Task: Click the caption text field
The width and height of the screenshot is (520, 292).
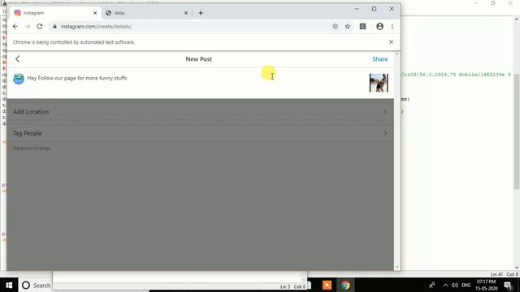Action: click(196, 82)
